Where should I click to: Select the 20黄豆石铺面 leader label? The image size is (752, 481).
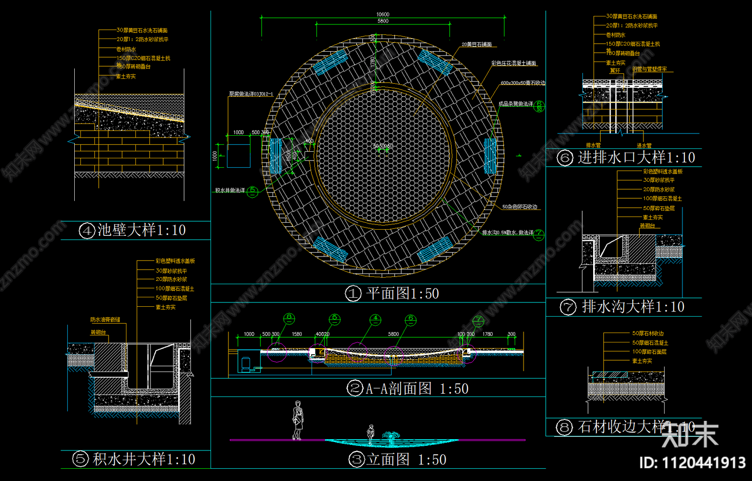477,45
